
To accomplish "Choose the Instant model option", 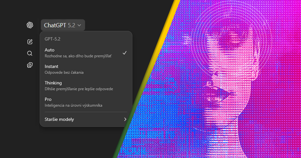I will tap(86, 69).
